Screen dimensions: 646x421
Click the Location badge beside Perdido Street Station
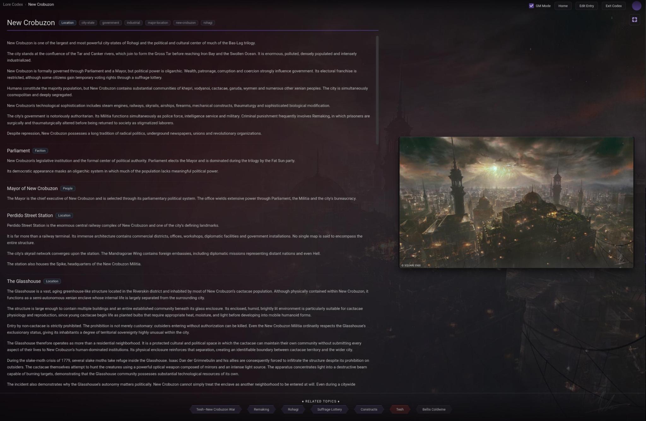point(64,215)
